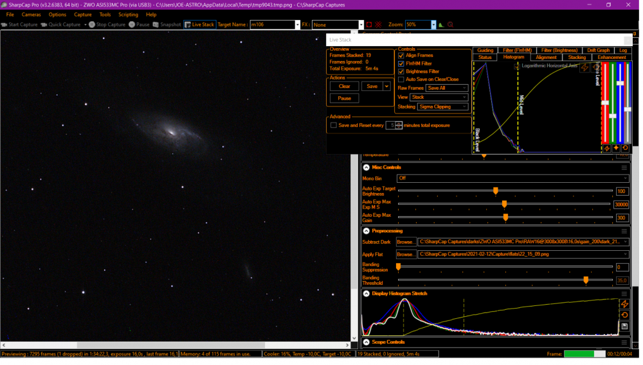This screenshot has width=643, height=365.
Task: Collapse the Scope Controls section
Action: click(367, 343)
